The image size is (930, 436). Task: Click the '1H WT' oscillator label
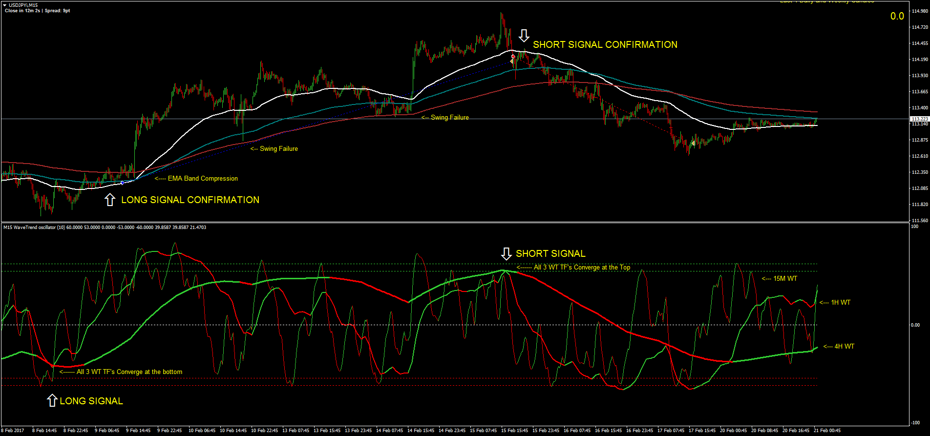pyautogui.click(x=835, y=303)
